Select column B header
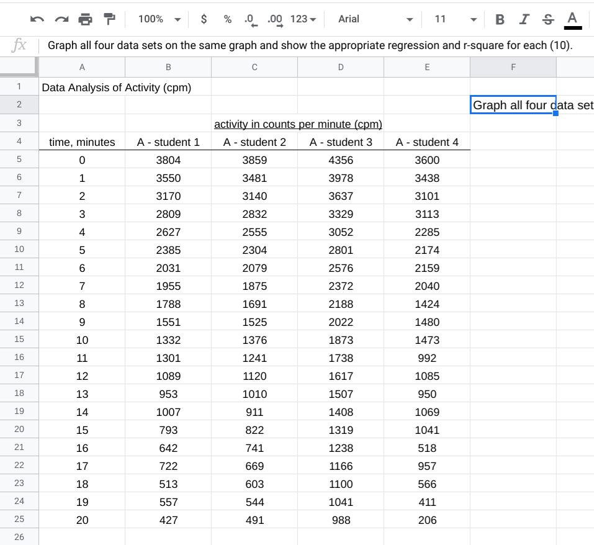 168,66
